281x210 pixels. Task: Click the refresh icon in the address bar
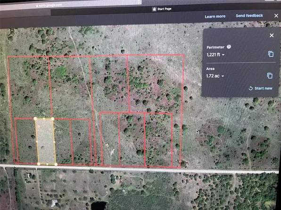[139, 1]
